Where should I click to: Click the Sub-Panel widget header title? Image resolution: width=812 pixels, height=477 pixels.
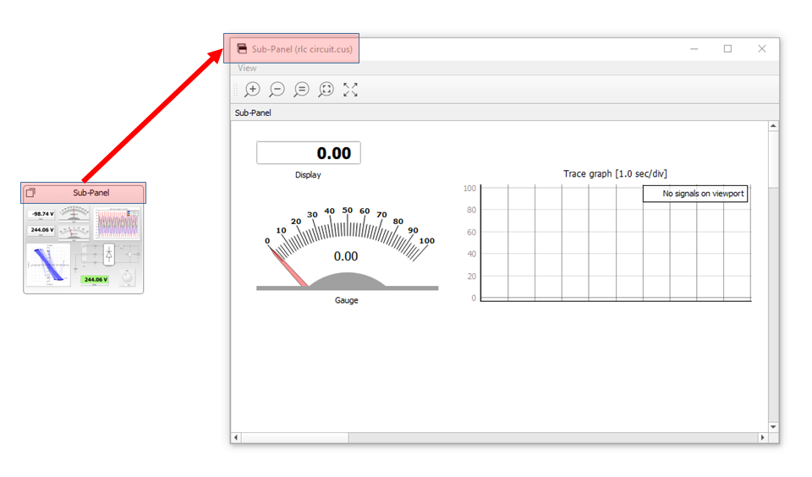(91, 193)
